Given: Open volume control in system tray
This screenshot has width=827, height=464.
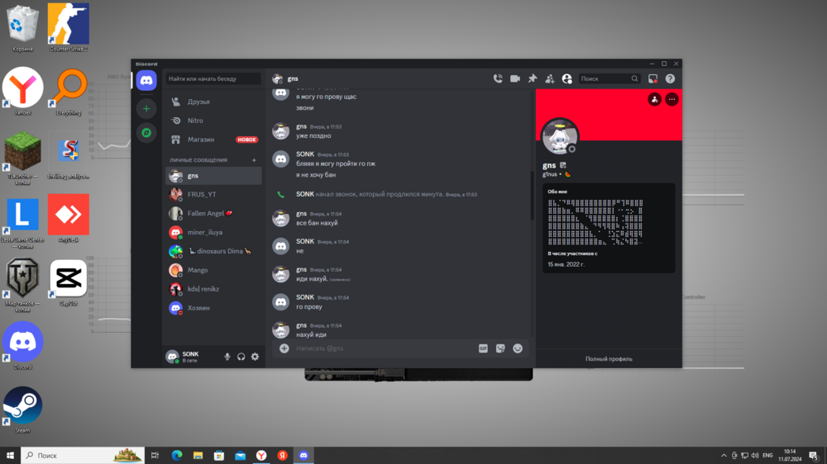Looking at the screenshot, I should (x=755, y=456).
